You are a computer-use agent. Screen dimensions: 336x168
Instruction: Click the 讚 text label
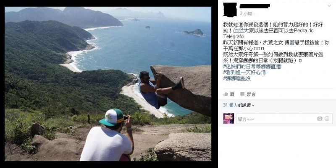point(232,94)
